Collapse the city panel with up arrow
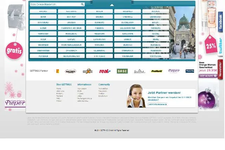Screen dimensions: 225x150 (x=112, y=5)
